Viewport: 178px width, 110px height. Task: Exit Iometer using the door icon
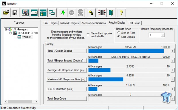[111, 13]
